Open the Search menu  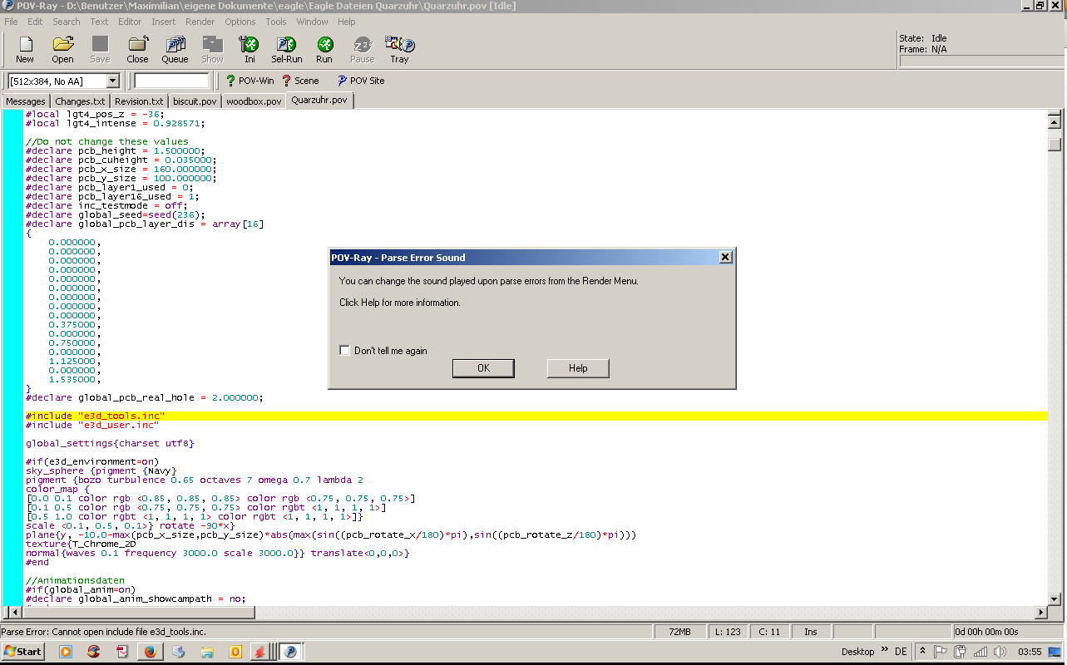[67, 22]
